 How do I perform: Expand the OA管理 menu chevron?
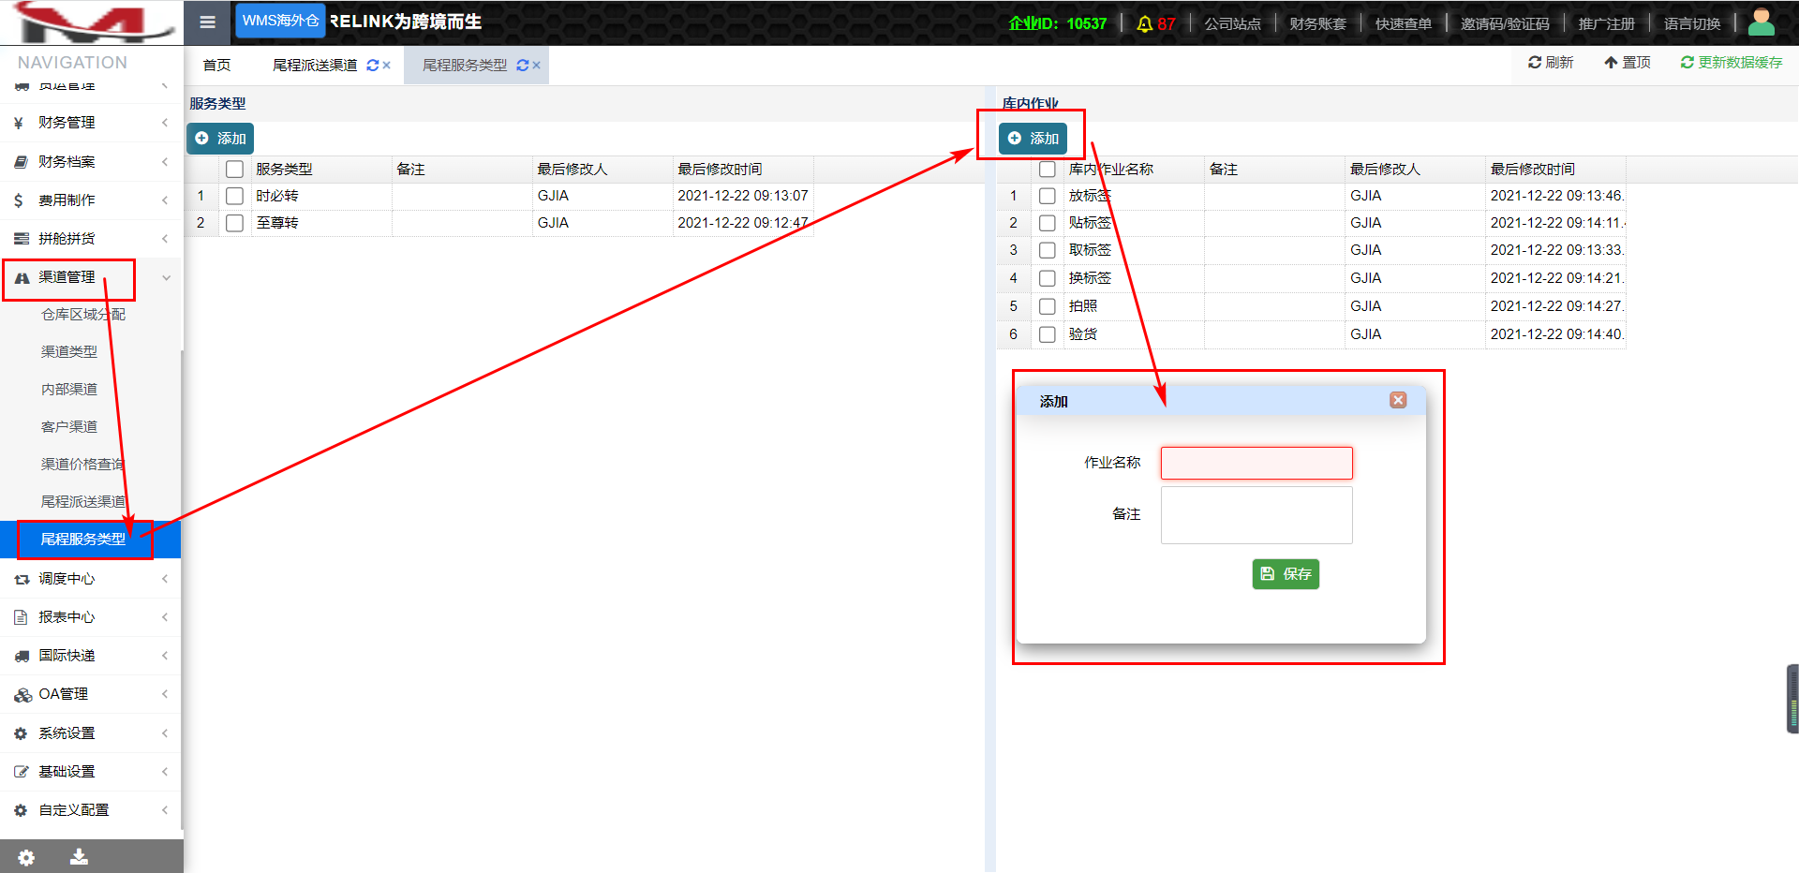pyautogui.click(x=165, y=694)
